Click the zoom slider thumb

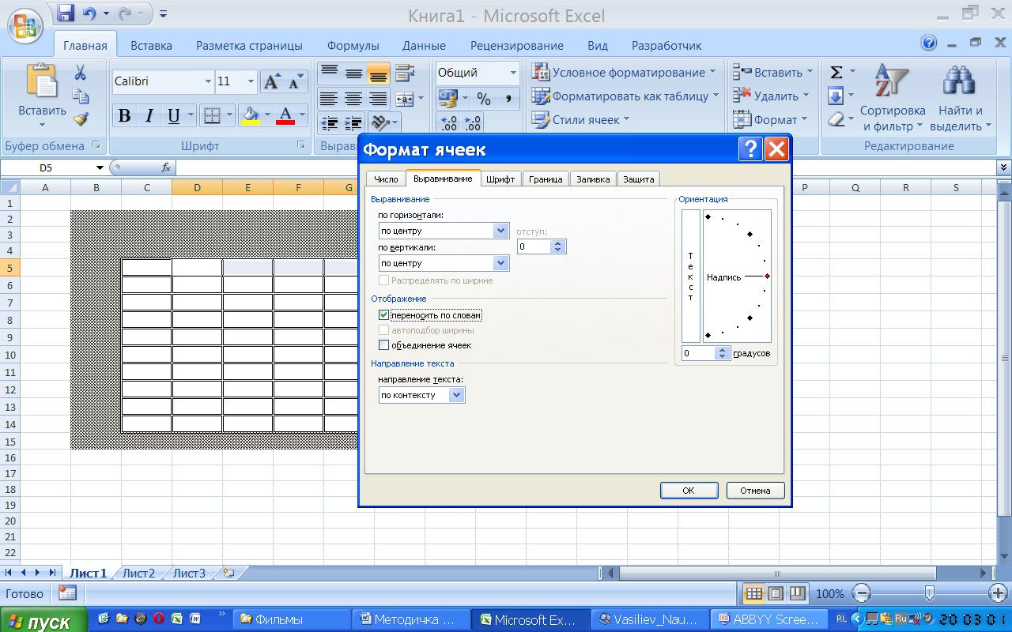coord(930,593)
